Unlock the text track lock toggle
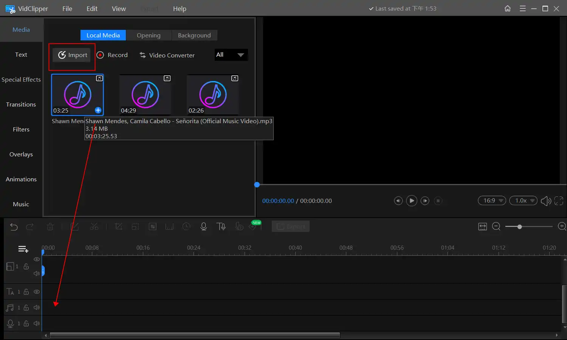567x340 pixels. pos(26,292)
